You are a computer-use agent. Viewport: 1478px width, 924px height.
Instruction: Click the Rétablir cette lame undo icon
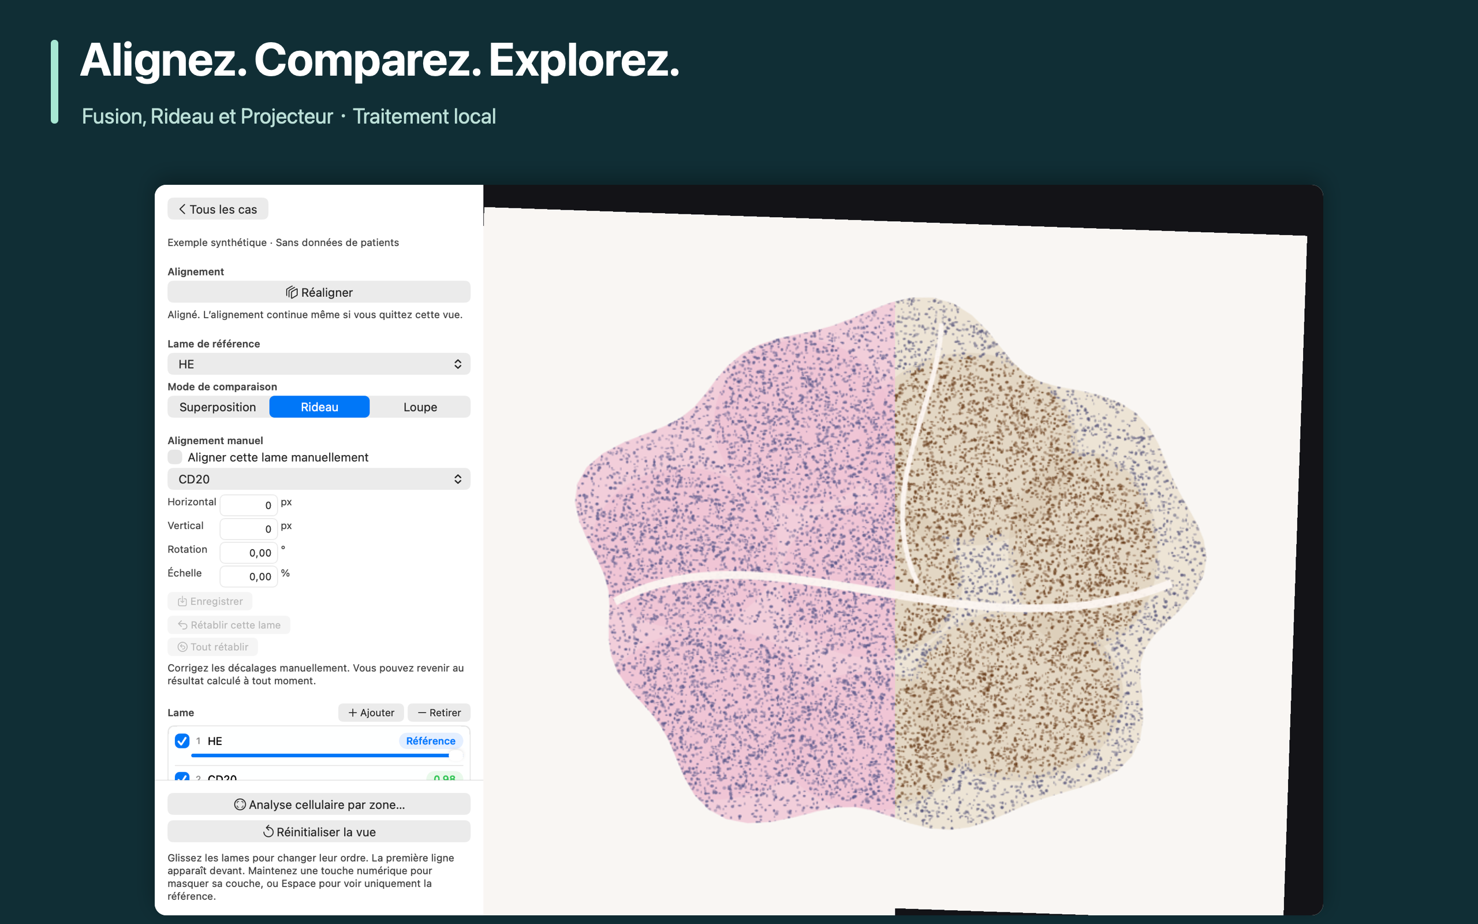tap(182, 624)
